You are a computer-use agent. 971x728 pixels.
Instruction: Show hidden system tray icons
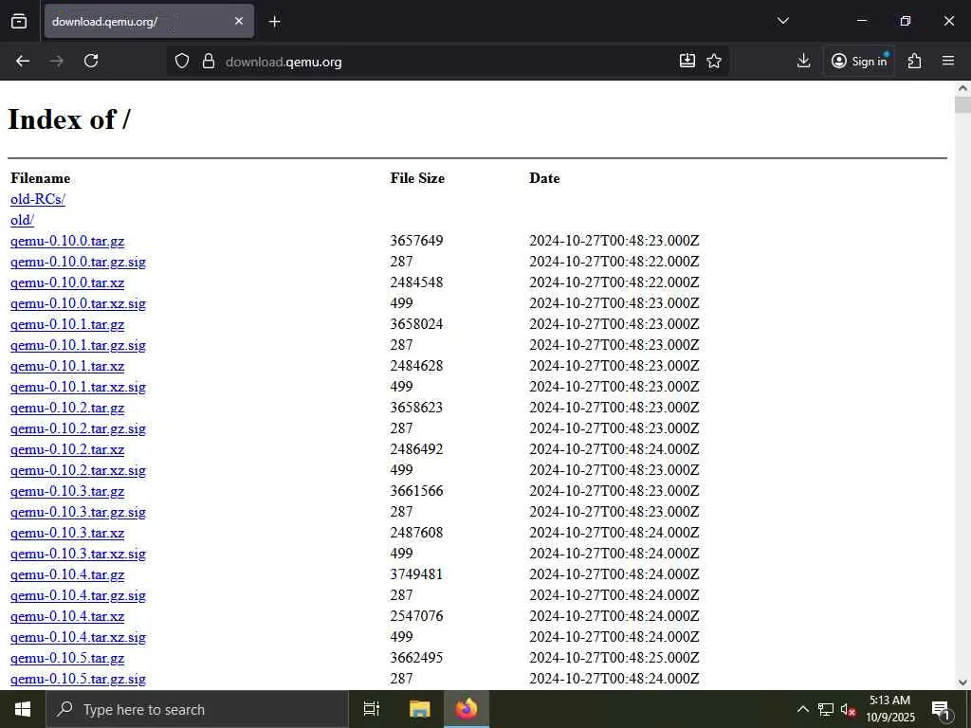(802, 709)
